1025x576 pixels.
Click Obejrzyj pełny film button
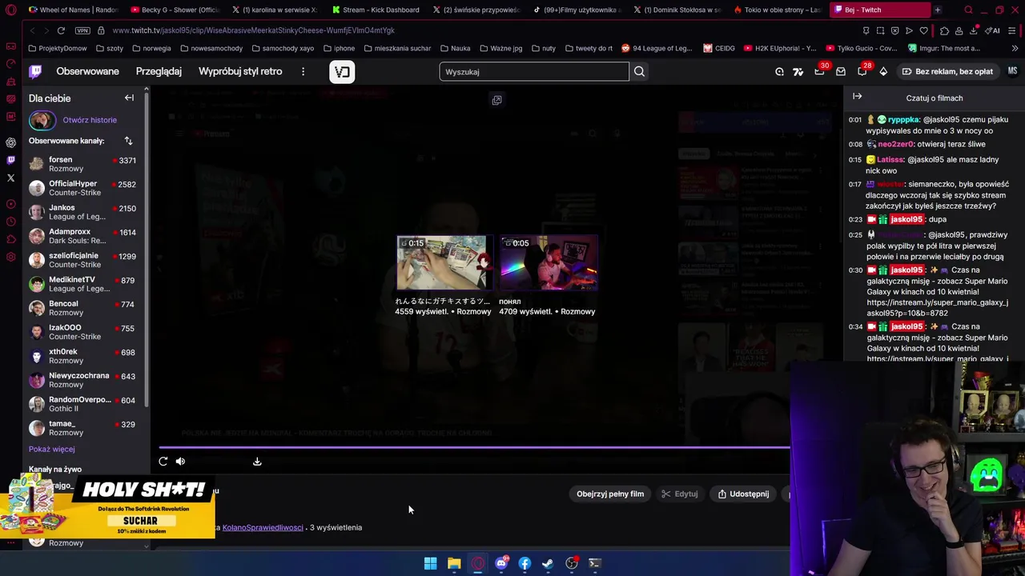pyautogui.click(x=610, y=494)
